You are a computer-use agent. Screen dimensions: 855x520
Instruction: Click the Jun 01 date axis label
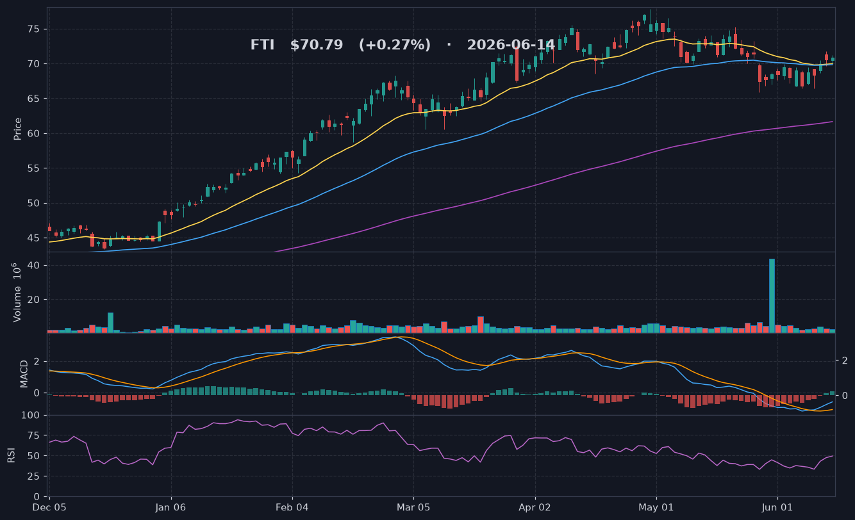777,507
